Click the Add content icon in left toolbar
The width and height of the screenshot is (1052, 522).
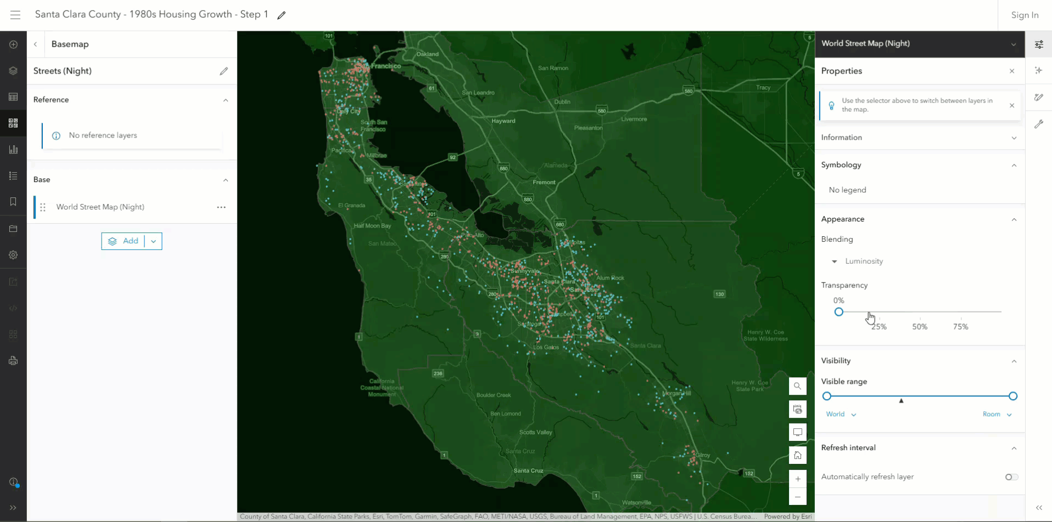pos(13,44)
